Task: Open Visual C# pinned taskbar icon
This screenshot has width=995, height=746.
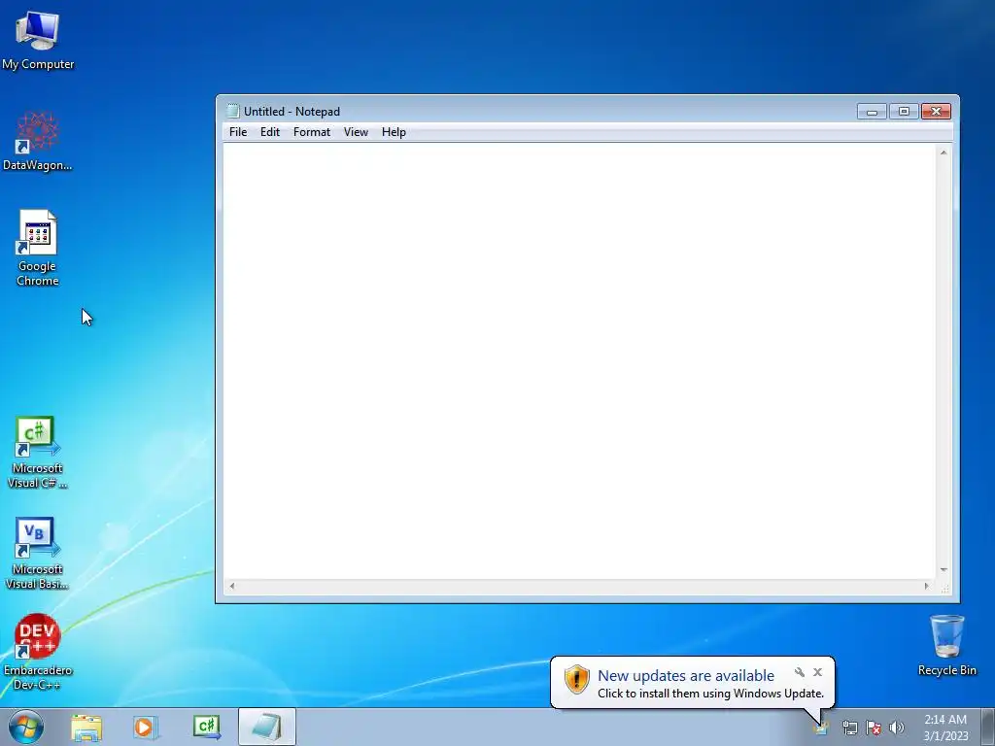Action: pos(207,727)
